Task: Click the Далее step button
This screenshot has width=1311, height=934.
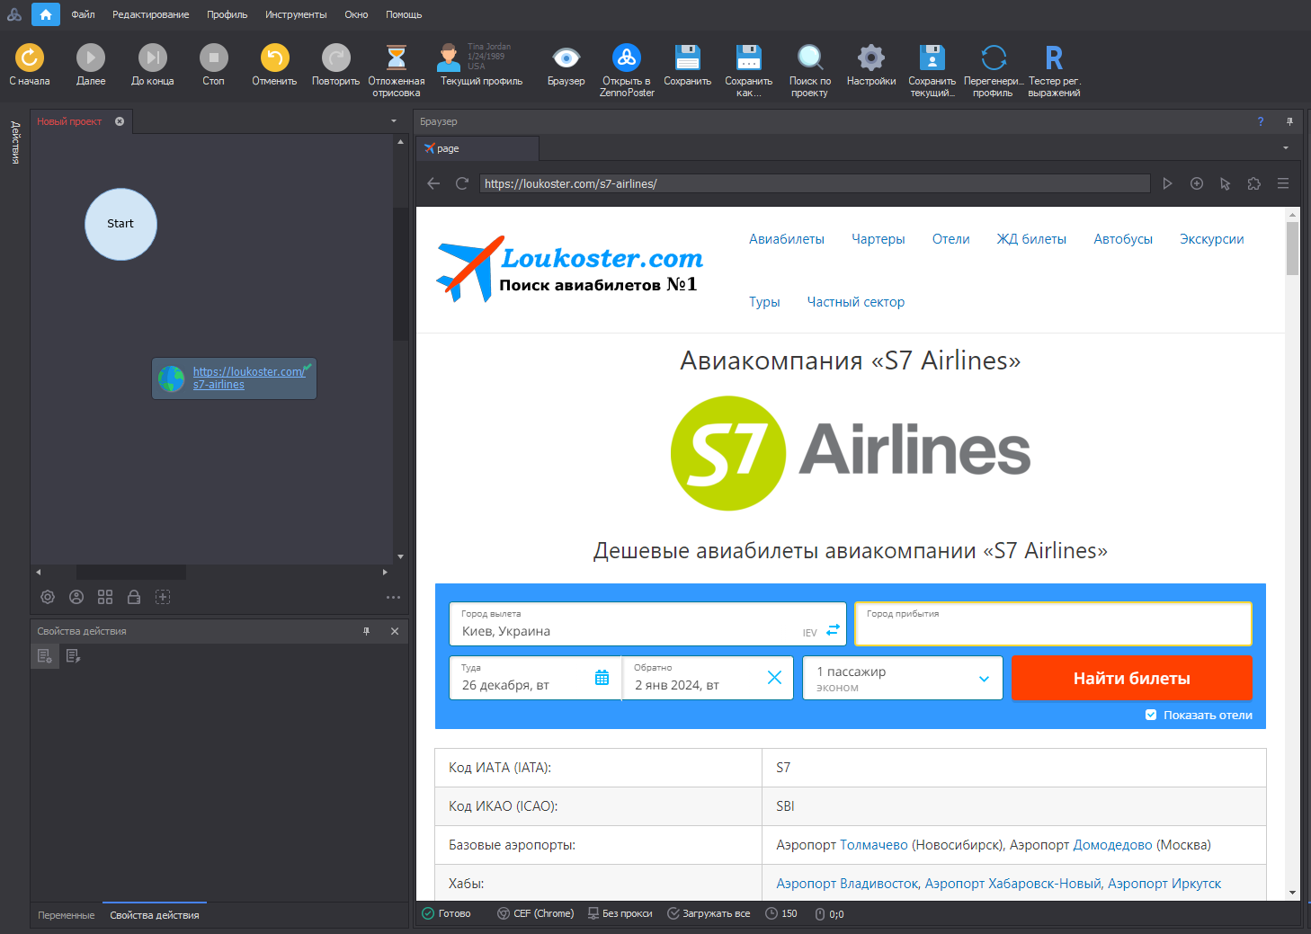Action: tap(91, 58)
